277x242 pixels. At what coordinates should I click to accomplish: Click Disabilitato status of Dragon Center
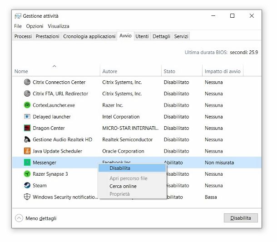coord(176,128)
